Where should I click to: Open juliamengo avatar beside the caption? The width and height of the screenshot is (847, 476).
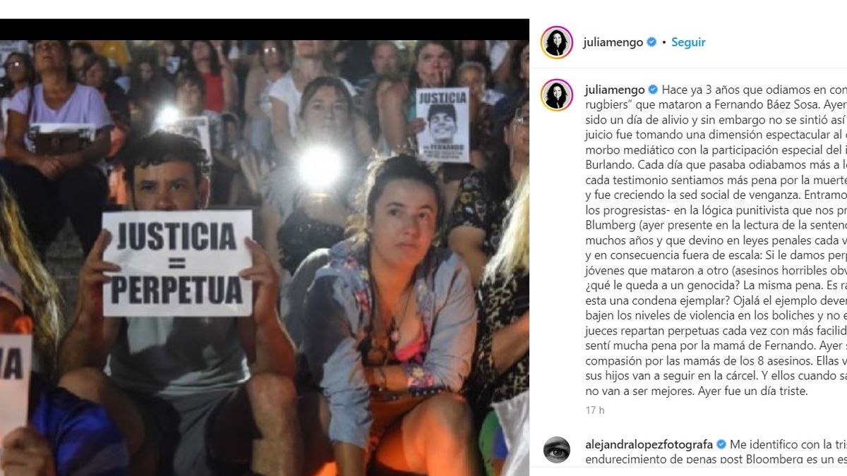[x=556, y=95]
